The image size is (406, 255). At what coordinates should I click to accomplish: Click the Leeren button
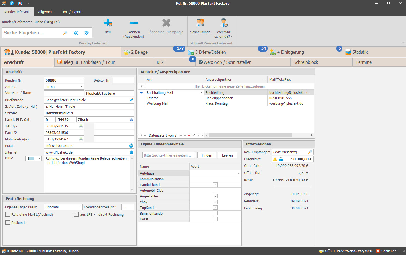tap(227, 155)
